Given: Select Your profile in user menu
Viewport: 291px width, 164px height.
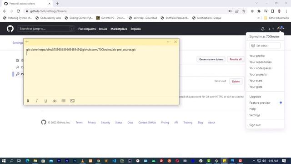Looking at the screenshot, I should click(x=257, y=56).
